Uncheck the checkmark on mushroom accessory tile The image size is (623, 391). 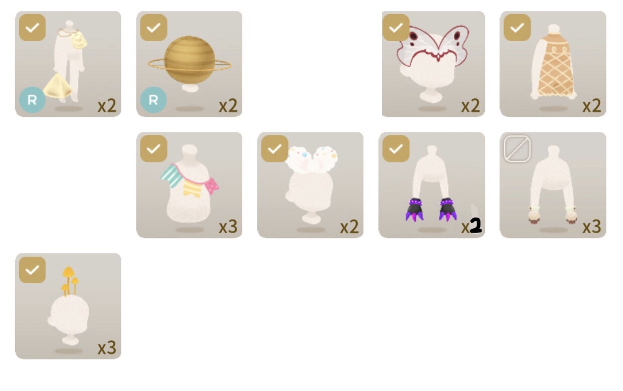32,270
